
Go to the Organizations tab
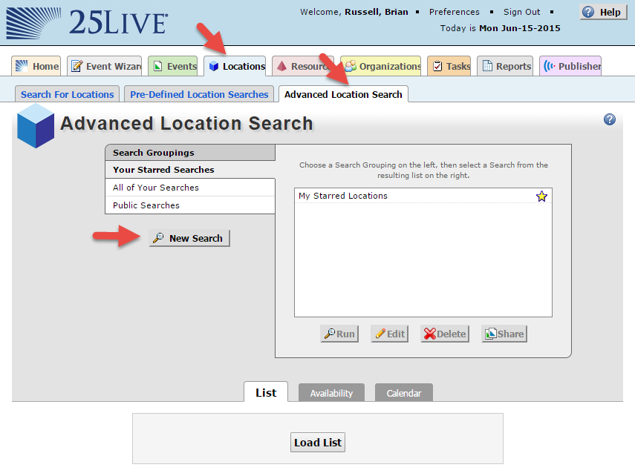pyautogui.click(x=381, y=66)
